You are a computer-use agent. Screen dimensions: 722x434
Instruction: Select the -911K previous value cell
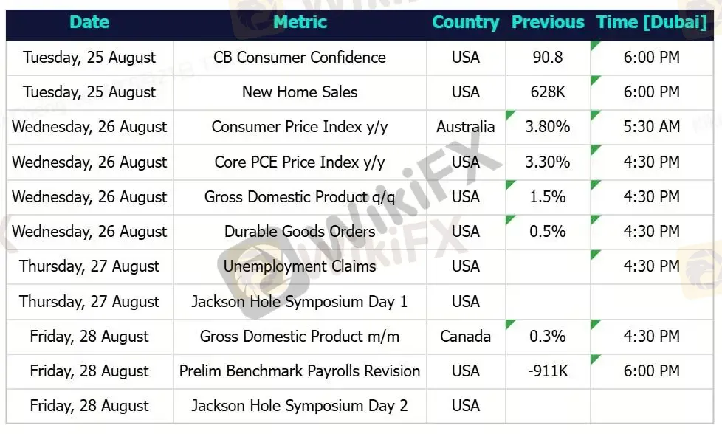pyautogui.click(x=548, y=371)
